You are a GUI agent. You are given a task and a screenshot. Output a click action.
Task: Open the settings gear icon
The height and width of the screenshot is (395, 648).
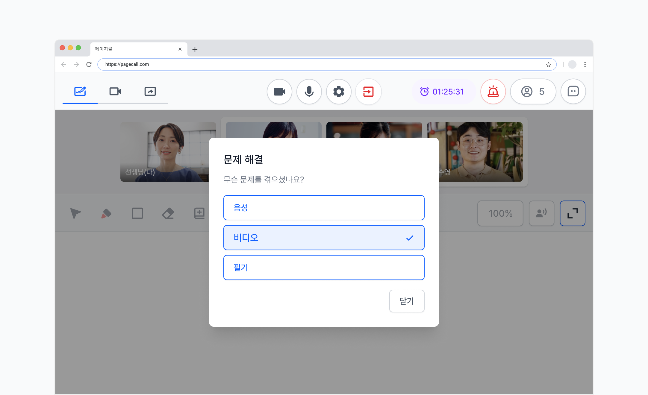[339, 92]
